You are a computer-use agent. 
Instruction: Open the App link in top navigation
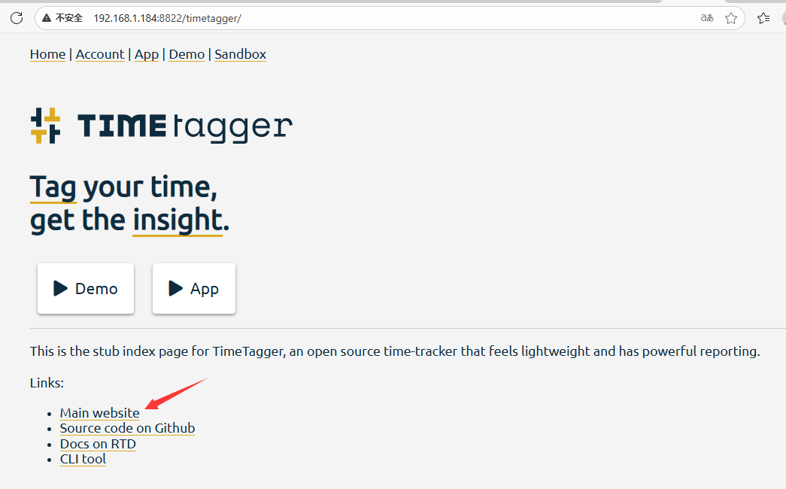click(147, 54)
